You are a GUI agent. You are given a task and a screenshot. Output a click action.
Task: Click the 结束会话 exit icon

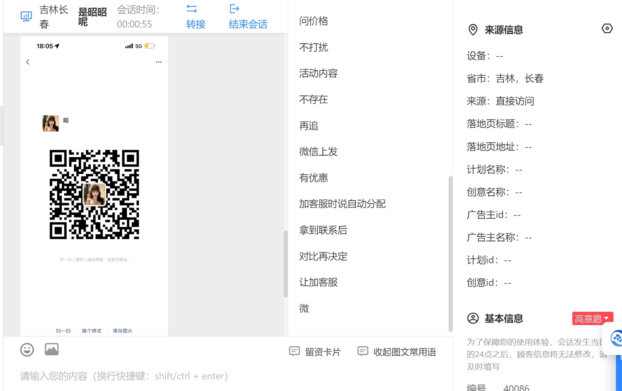[234, 8]
